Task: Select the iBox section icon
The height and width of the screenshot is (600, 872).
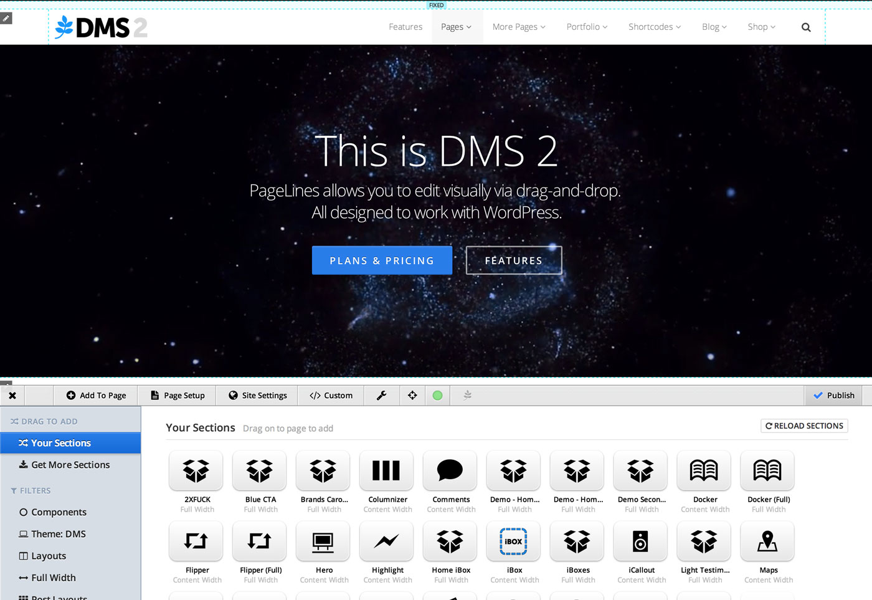Action: pos(514,541)
